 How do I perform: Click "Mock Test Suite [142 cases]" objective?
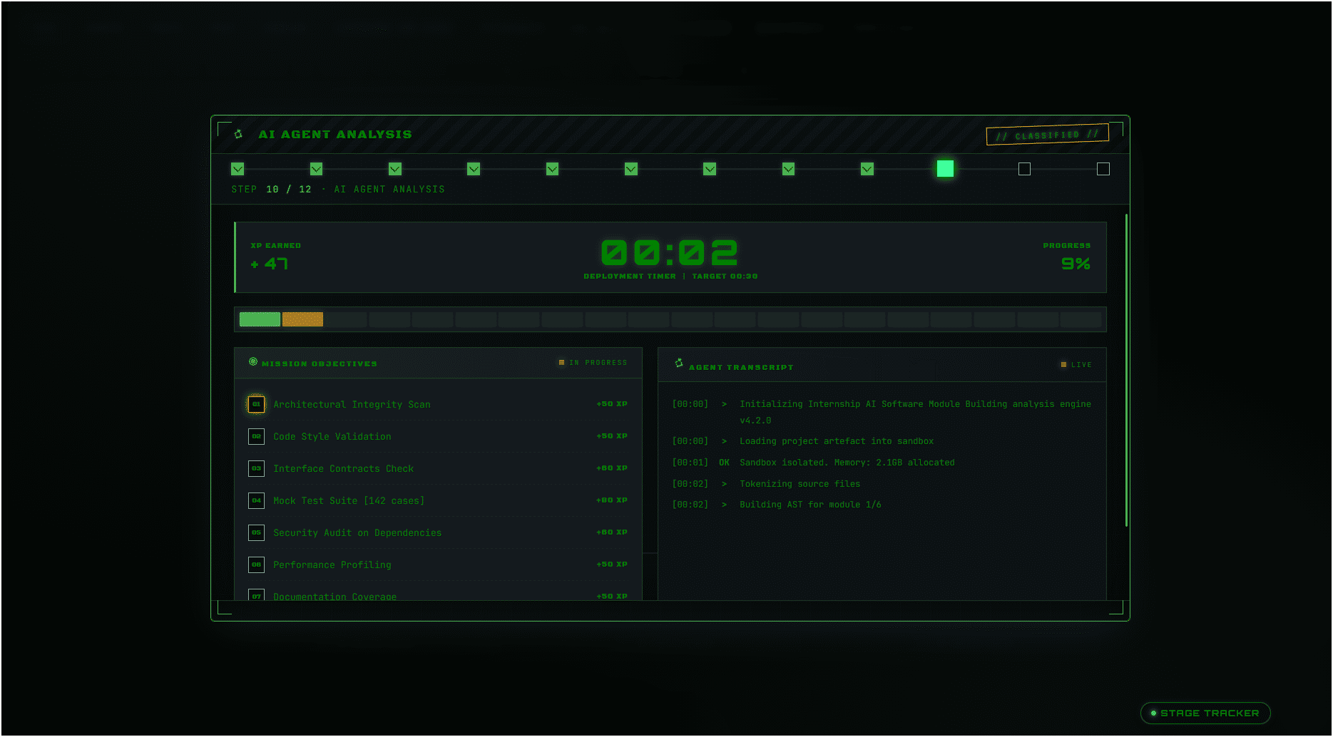click(x=349, y=500)
